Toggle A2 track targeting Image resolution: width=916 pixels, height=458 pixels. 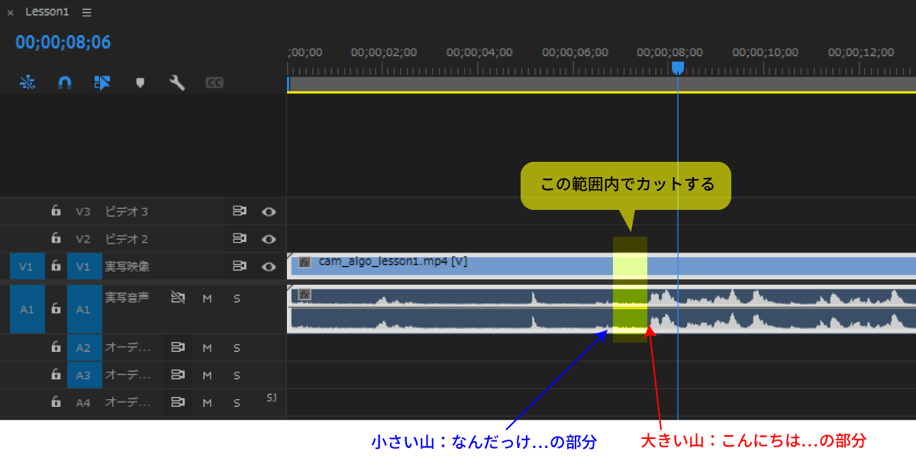coord(83,348)
